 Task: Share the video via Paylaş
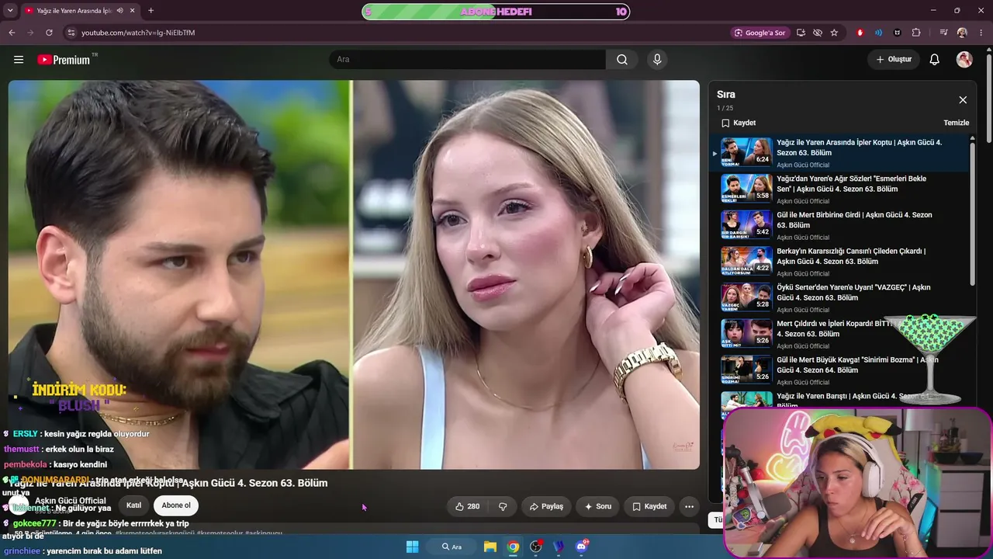(546, 506)
